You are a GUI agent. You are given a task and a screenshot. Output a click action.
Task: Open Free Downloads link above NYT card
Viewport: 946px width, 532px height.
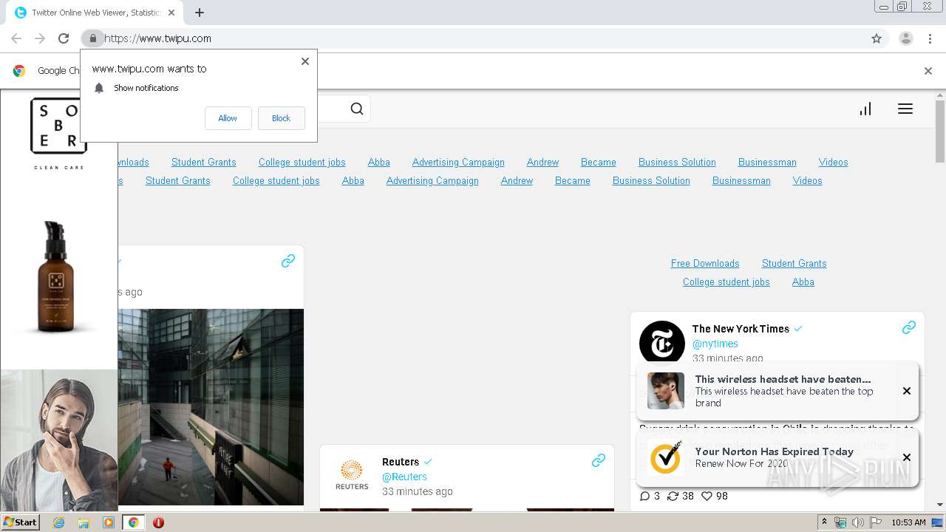click(x=705, y=263)
